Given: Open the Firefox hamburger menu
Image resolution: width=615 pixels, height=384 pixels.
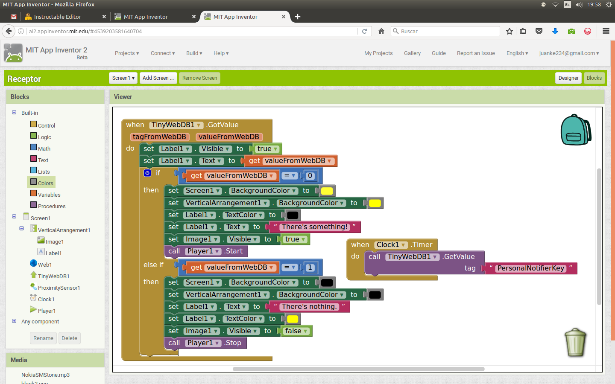Looking at the screenshot, I should [x=606, y=31].
